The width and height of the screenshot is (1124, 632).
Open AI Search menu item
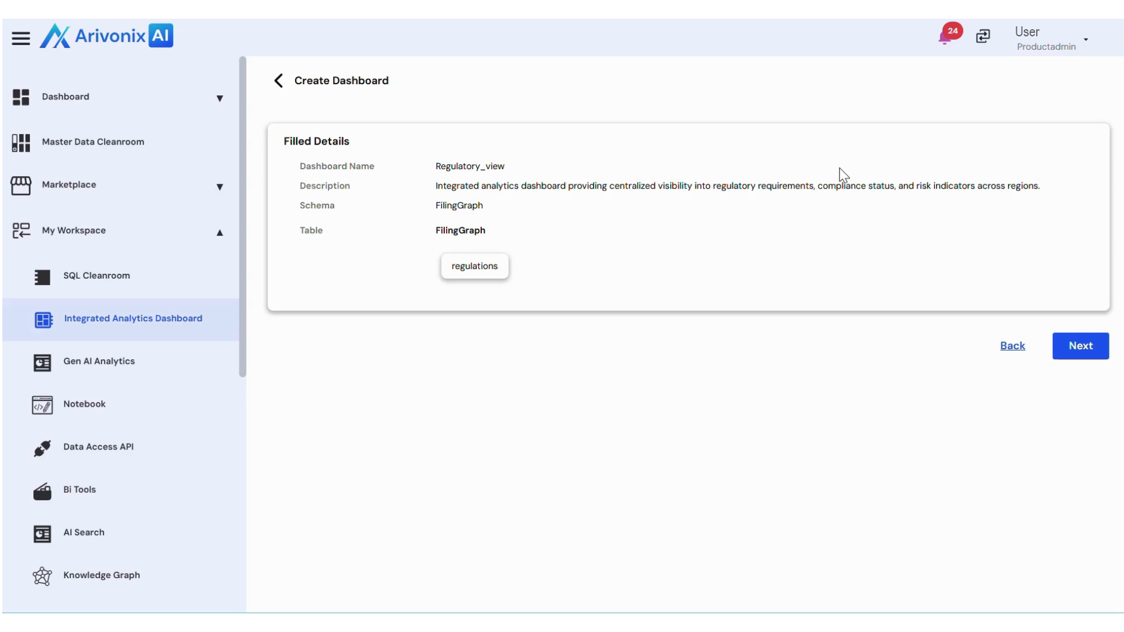(84, 532)
